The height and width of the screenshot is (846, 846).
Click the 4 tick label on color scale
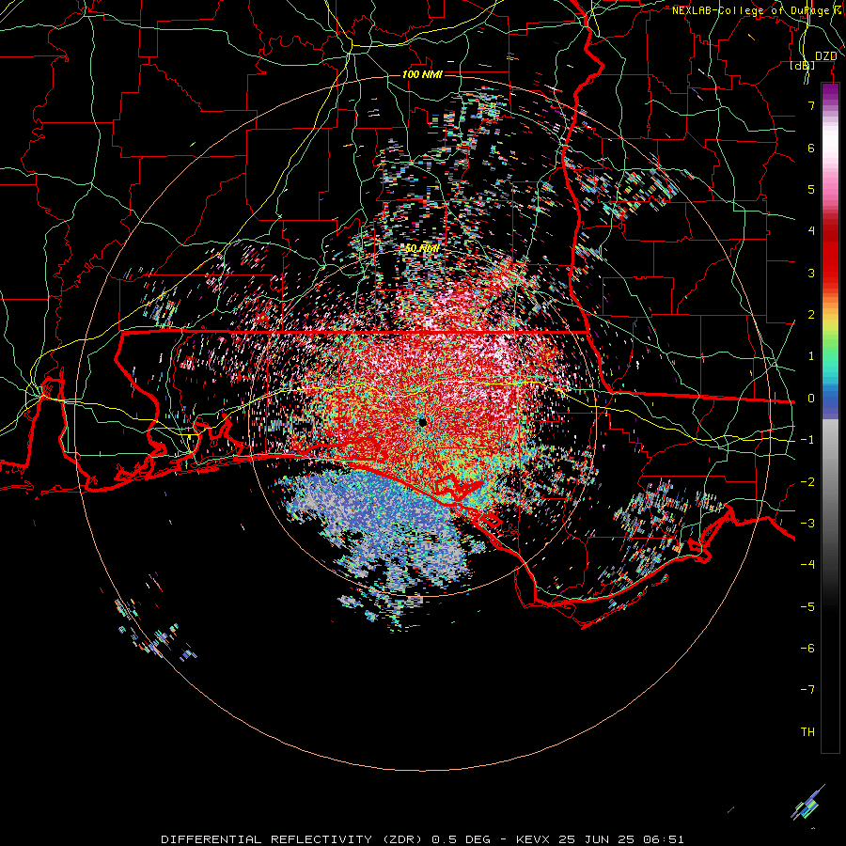811,231
